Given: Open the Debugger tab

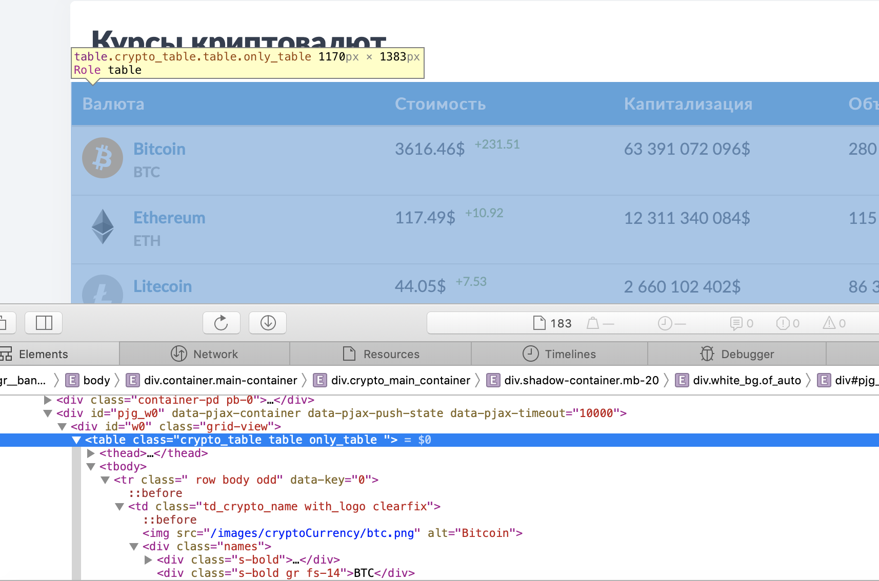Looking at the screenshot, I should pos(737,354).
